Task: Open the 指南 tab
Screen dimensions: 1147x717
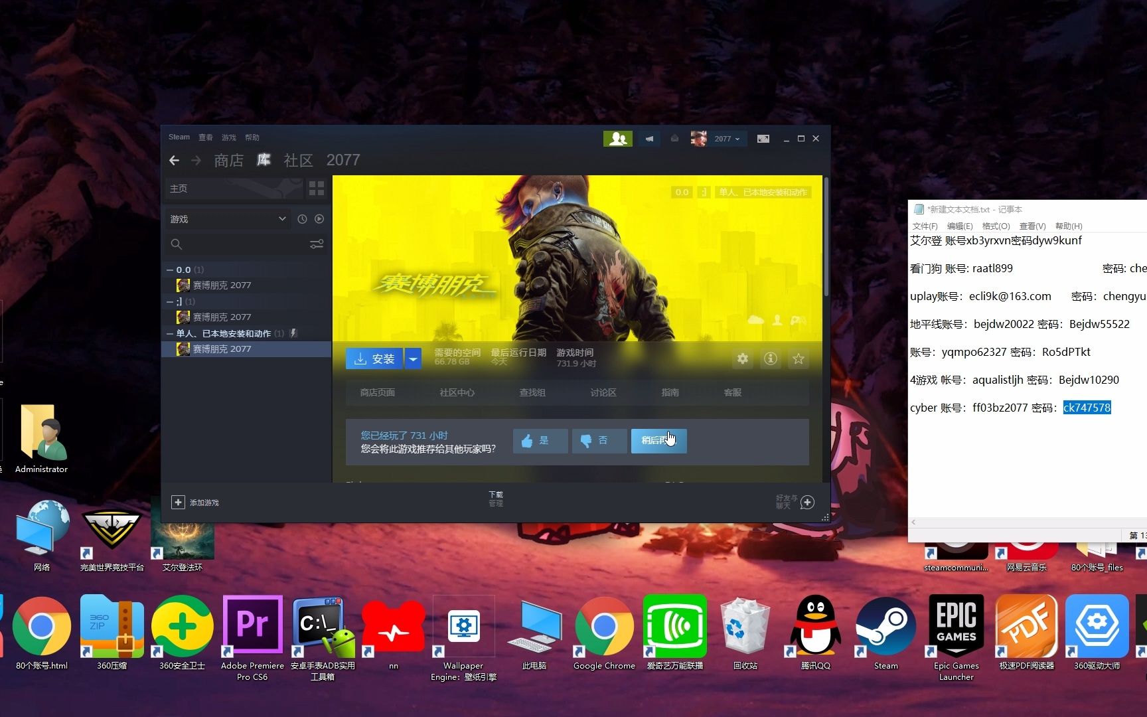Action: coord(670,393)
